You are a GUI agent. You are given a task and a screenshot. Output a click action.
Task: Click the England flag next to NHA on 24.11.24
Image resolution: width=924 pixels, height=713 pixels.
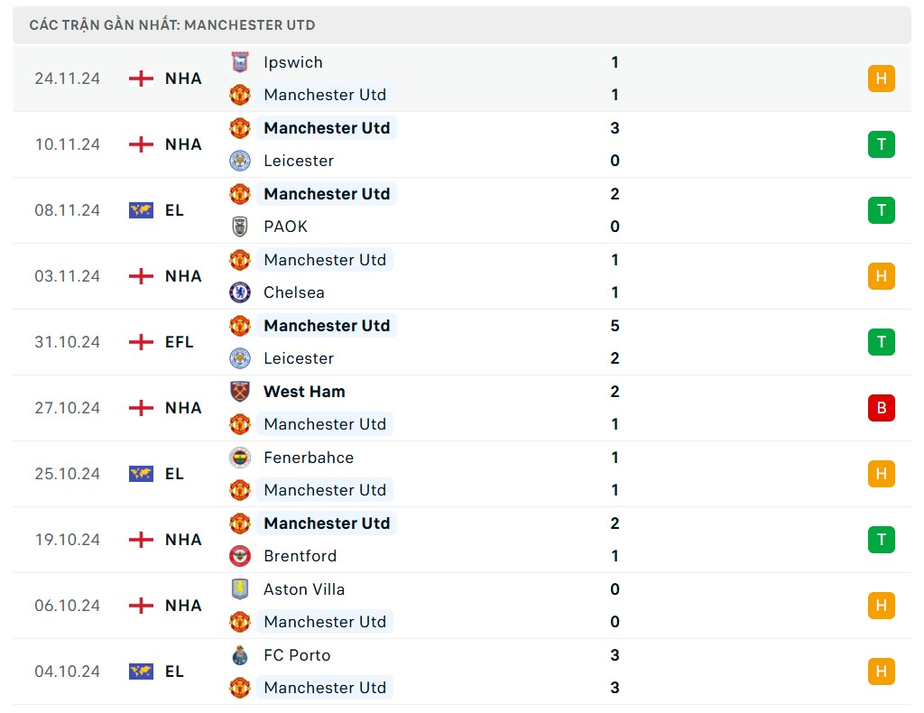tap(141, 79)
